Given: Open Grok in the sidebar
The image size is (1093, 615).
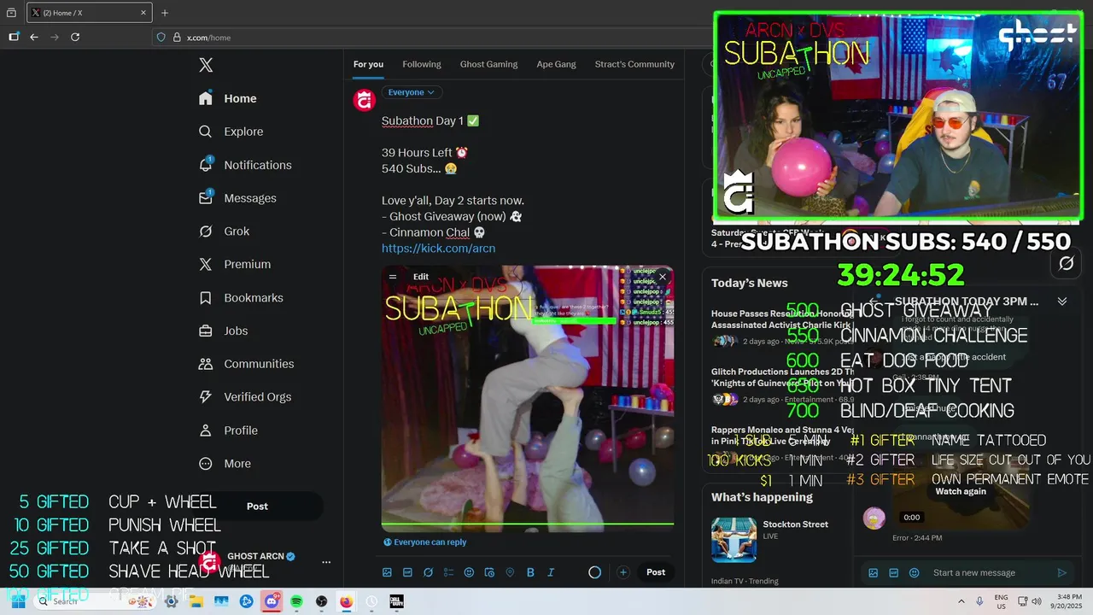Looking at the screenshot, I should 224,231.
